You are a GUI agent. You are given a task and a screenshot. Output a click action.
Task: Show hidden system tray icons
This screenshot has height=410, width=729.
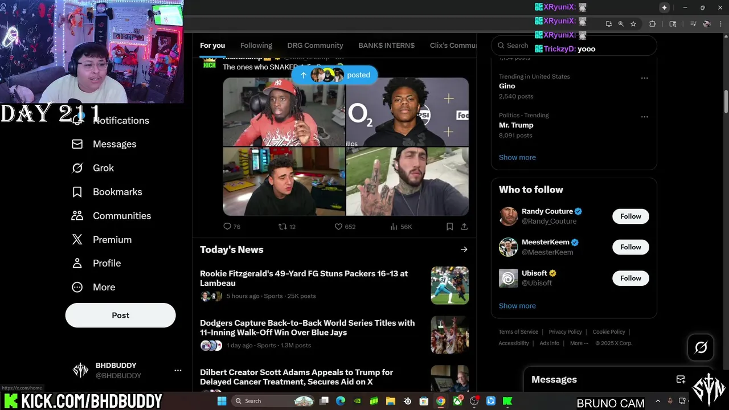[658, 401]
